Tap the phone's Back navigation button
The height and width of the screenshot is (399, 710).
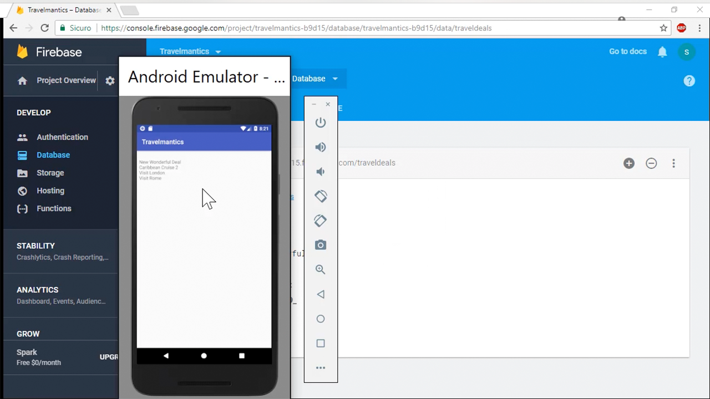[166, 356]
